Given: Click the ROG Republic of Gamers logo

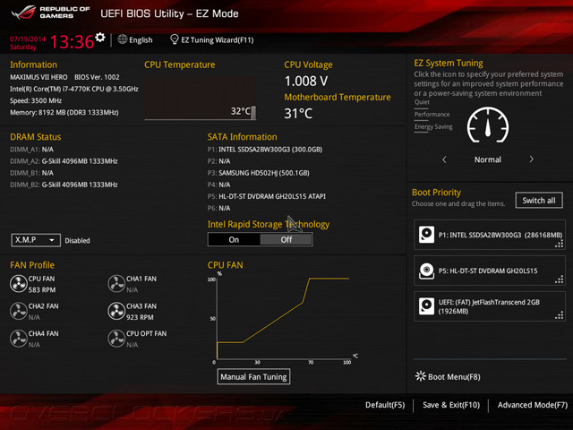Looking at the screenshot, I should (x=50, y=13).
